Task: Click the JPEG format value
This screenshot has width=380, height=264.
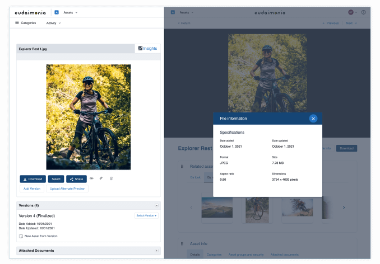Action: [224, 163]
